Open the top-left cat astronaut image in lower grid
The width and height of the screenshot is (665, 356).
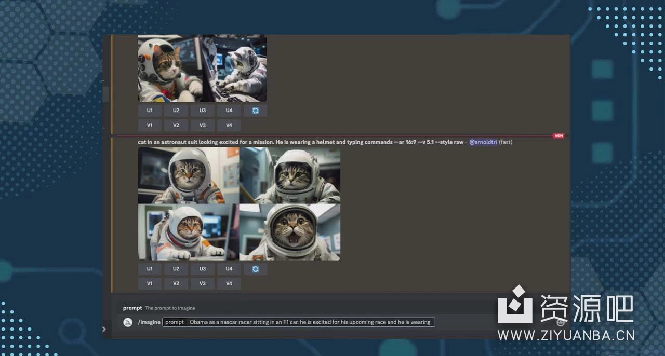(189, 175)
